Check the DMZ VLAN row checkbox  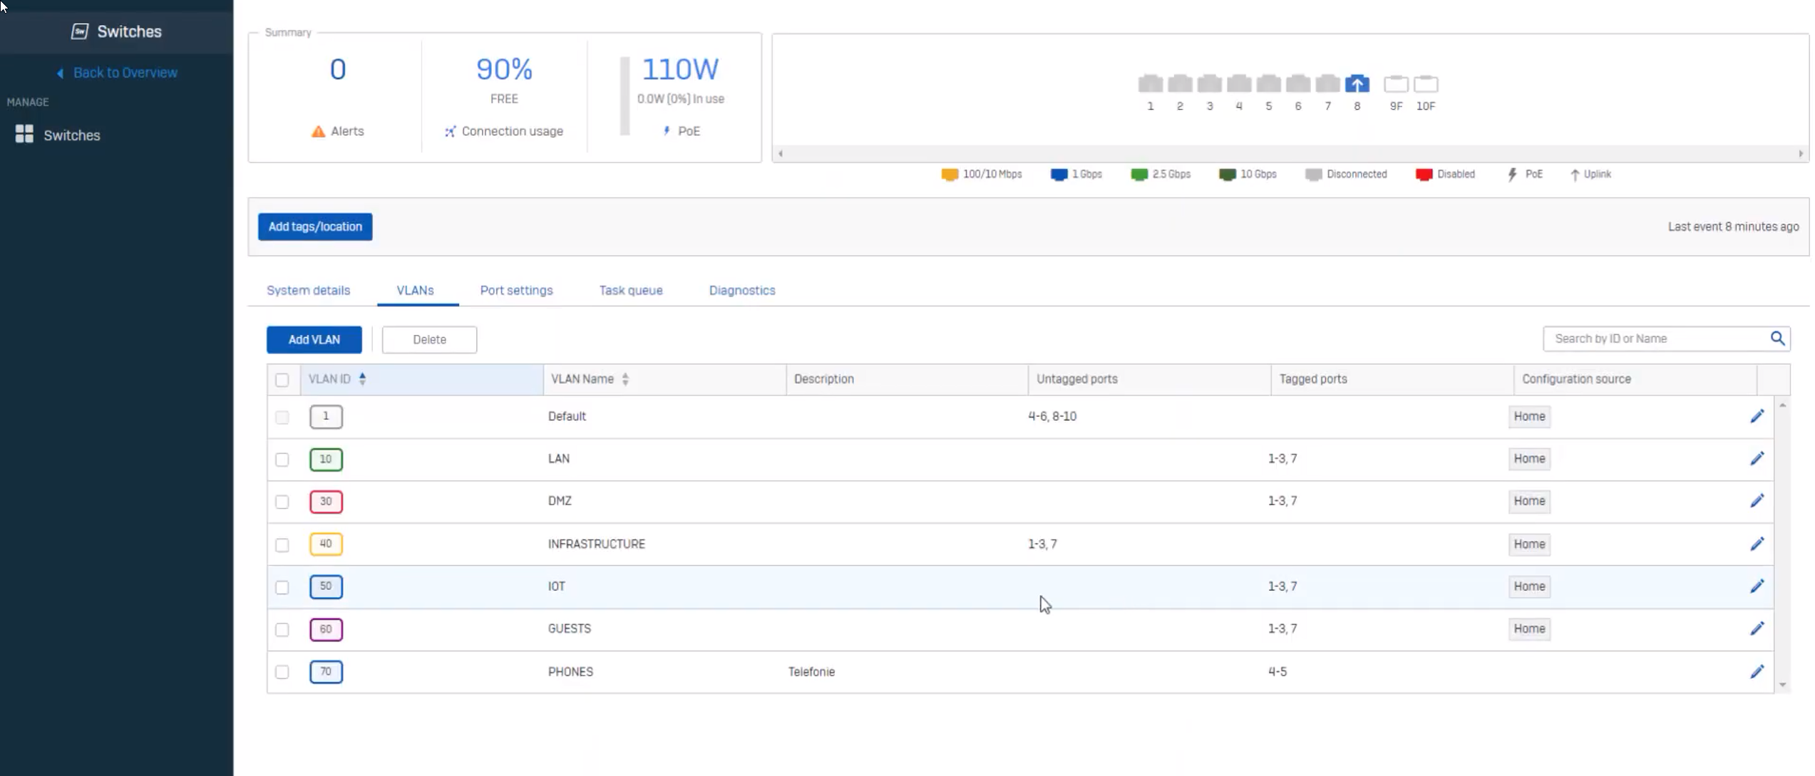(282, 502)
